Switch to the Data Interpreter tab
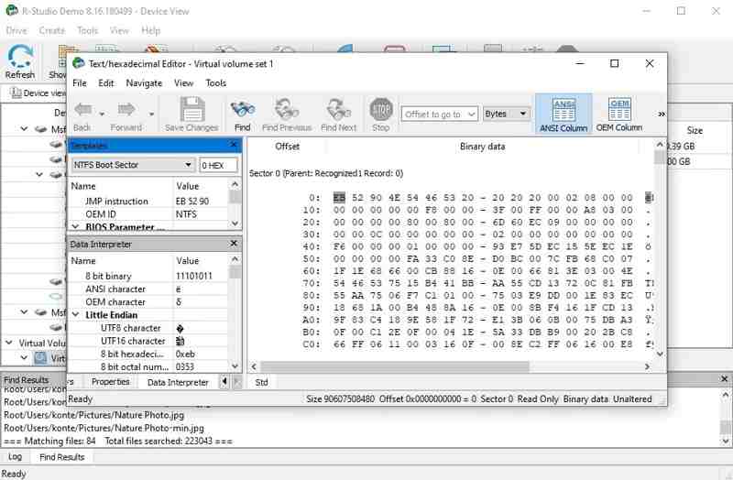The image size is (733, 480). click(x=178, y=382)
